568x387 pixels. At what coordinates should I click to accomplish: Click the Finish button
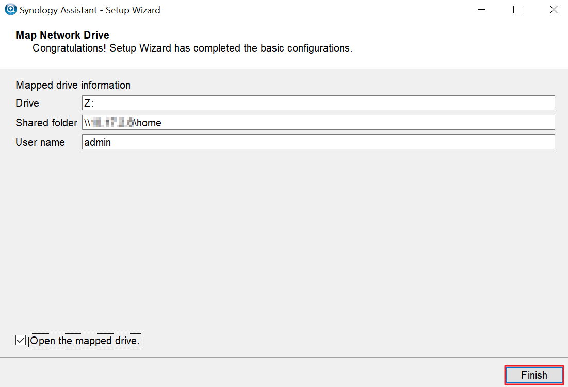[534, 375]
